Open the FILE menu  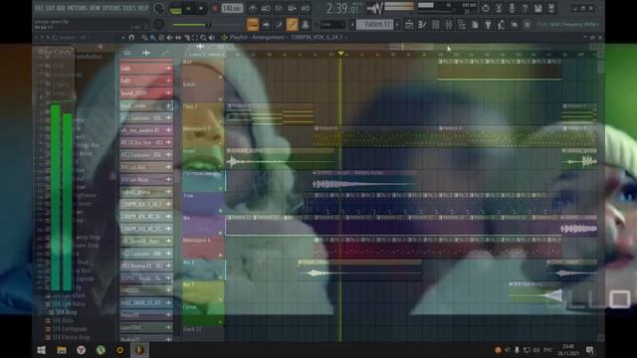click(39, 8)
